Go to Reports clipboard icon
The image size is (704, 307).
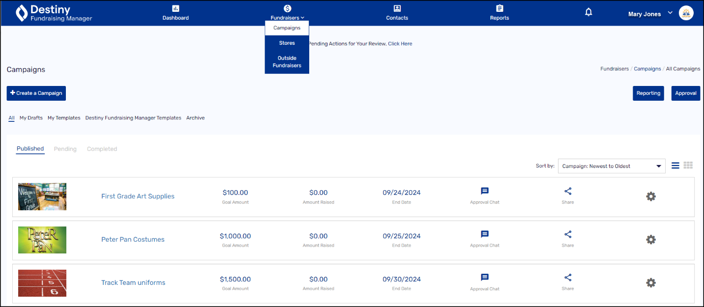(499, 8)
